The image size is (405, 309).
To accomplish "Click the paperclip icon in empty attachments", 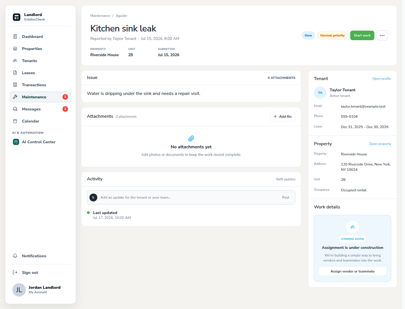I will tap(191, 138).
